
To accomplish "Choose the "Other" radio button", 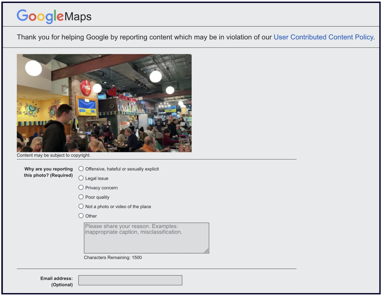I will coord(81,216).
